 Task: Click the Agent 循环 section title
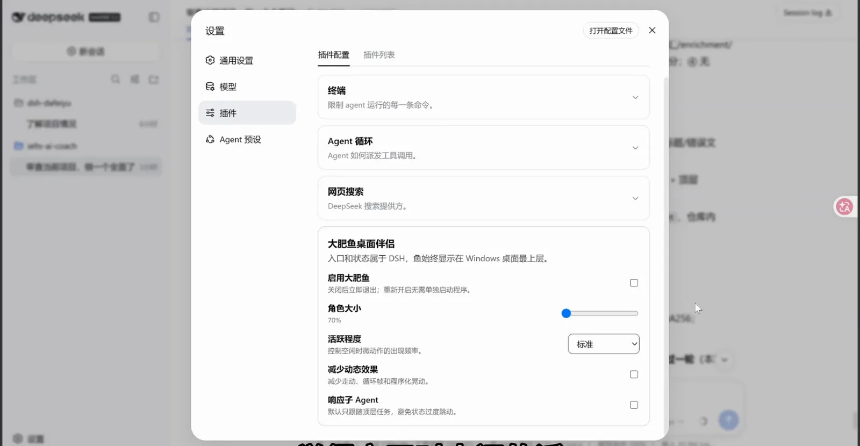click(350, 141)
